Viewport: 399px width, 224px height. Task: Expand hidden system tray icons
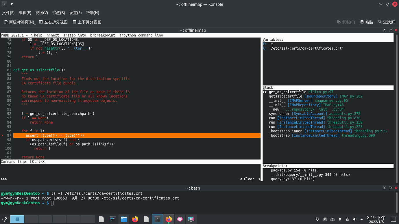[362, 219]
